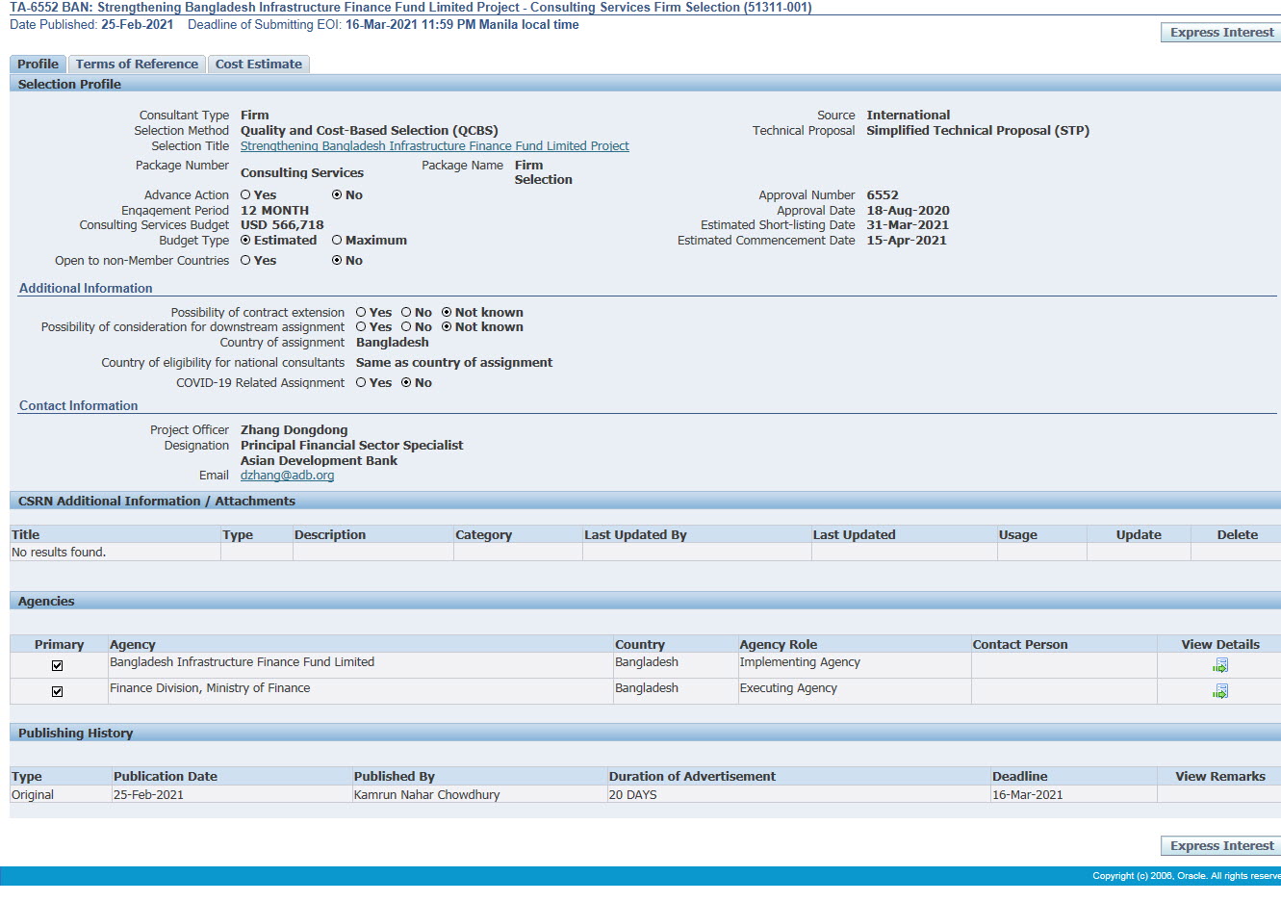Toggle Primary checkbox for Finance Division, Ministry of Finance
The image size is (1281, 902).
pyautogui.click(x=57, y=691)
